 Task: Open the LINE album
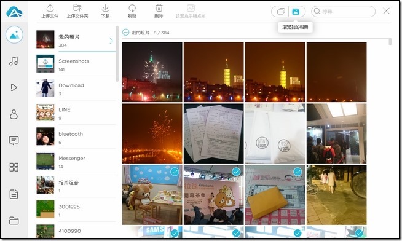pos(76,112)
